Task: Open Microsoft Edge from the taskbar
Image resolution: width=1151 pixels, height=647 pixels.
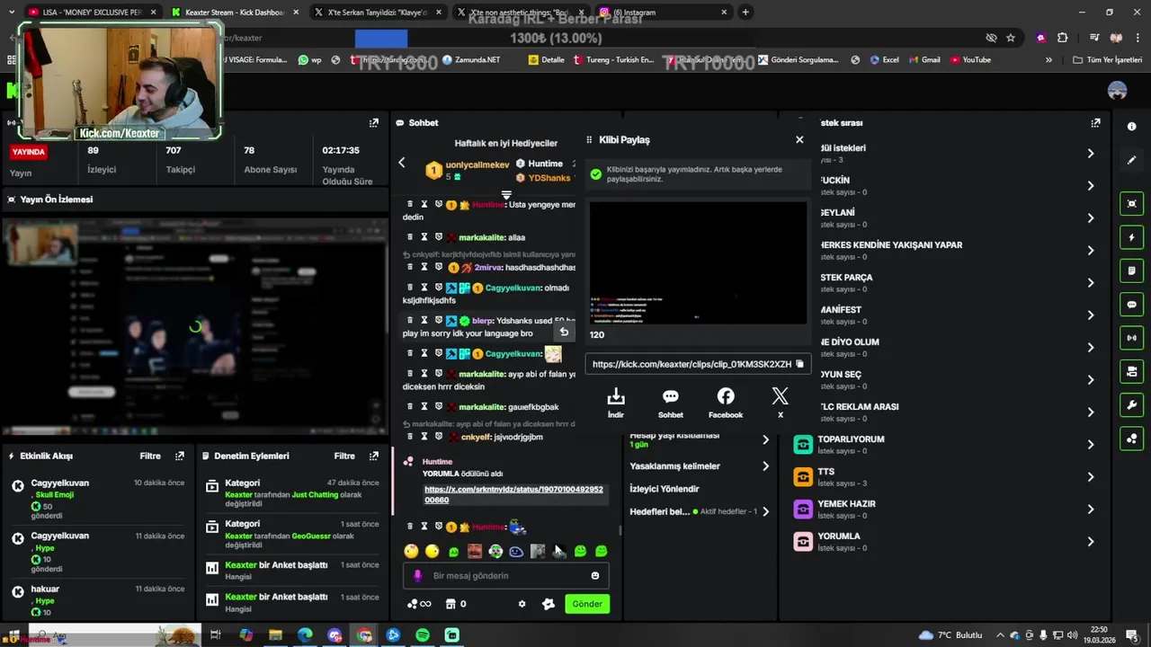Action: (x=305, y=635)
